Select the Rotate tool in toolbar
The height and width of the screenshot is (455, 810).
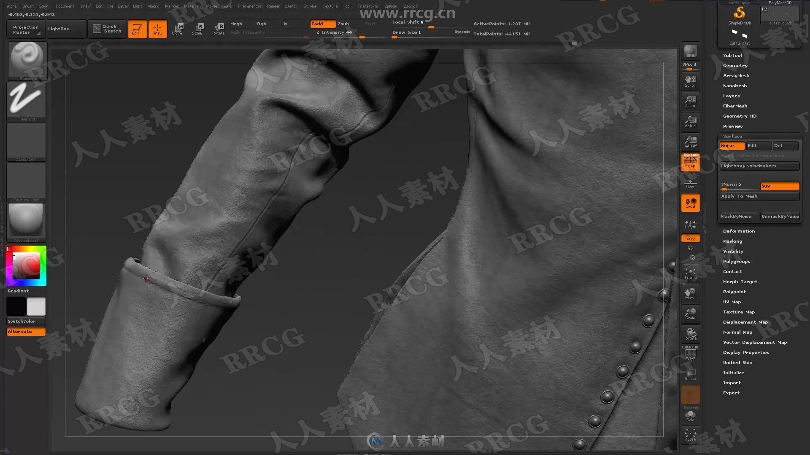click(218, 28)
